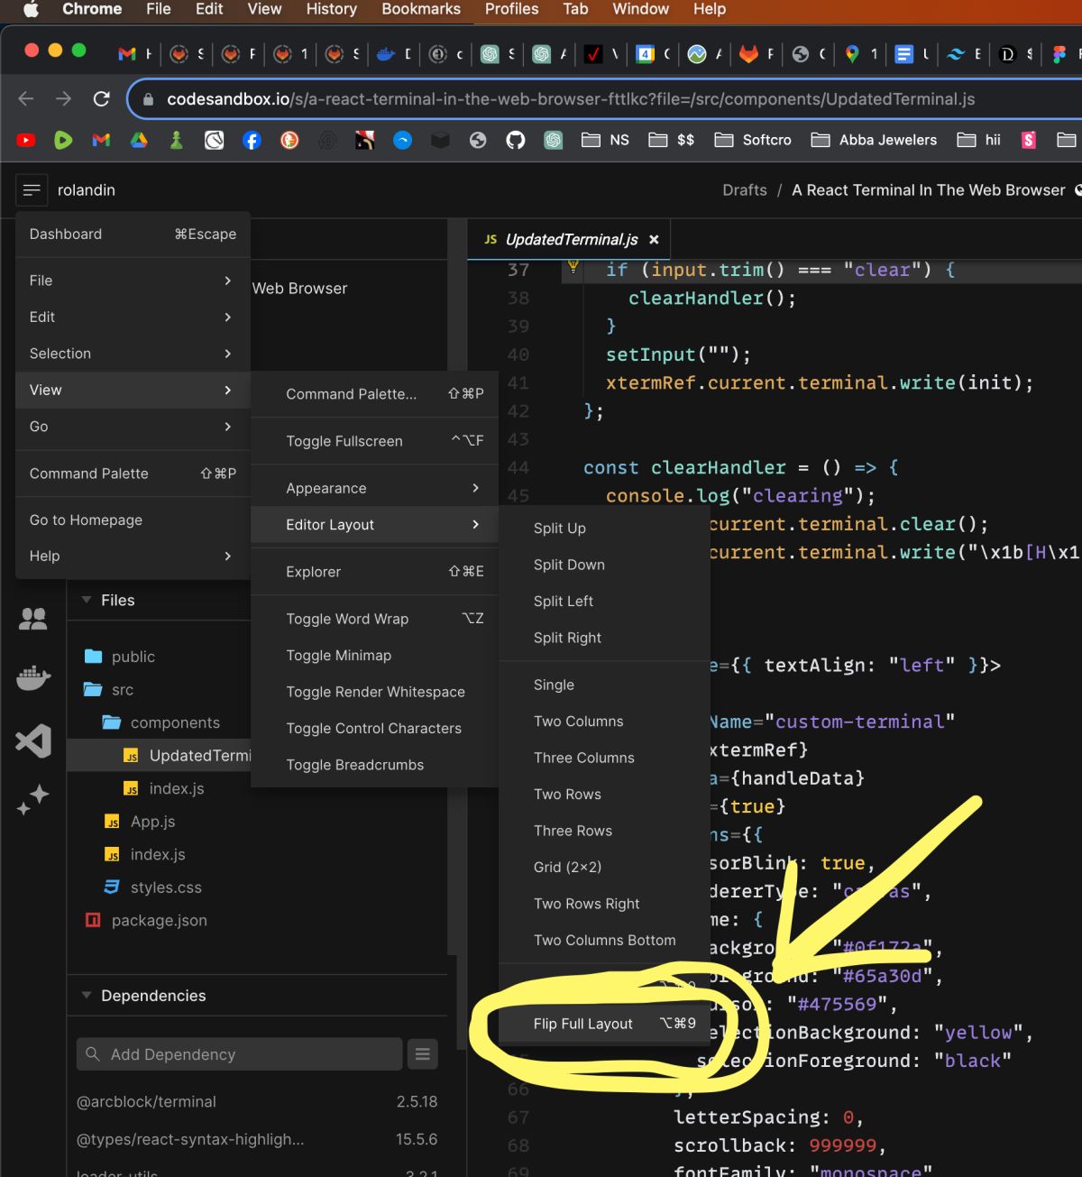The image size is (1082, 1177).
Task: Collapse the Files section
Action: pos(107,601)
